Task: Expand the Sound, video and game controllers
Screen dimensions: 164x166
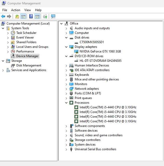Action: coord(66,135)
